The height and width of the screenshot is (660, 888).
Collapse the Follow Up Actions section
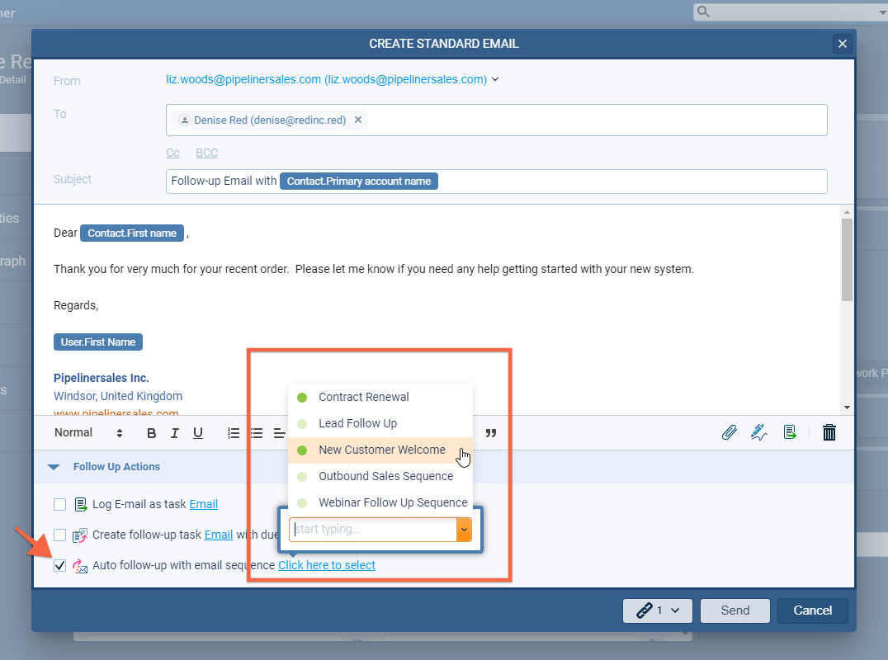tap(54, 467)
